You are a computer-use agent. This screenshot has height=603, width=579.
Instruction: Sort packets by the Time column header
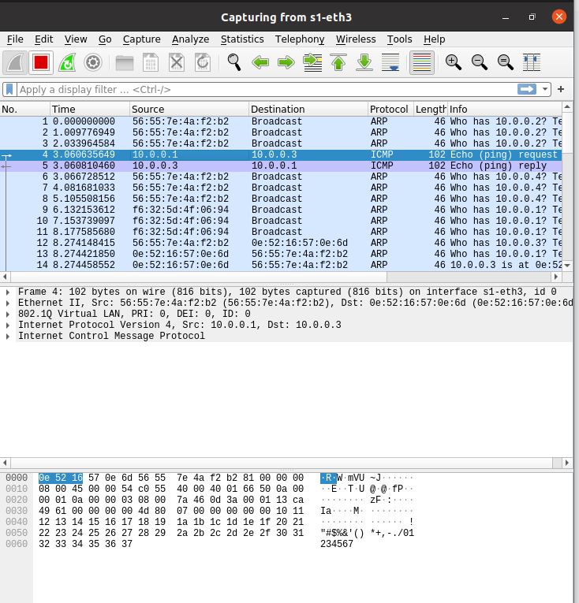(x=90, y=110)
